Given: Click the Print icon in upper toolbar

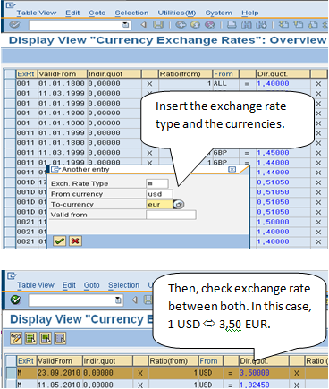Looking at the screenshot, I should coord(232,25).
